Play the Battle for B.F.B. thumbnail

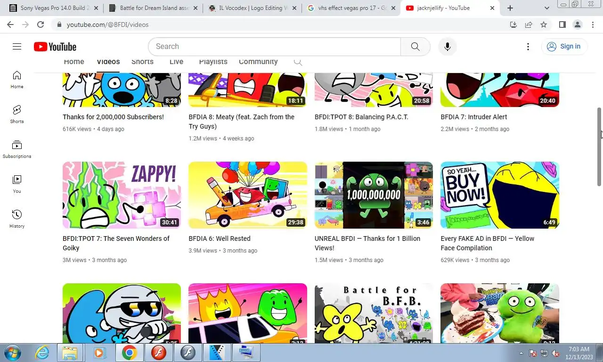point(374,313)
